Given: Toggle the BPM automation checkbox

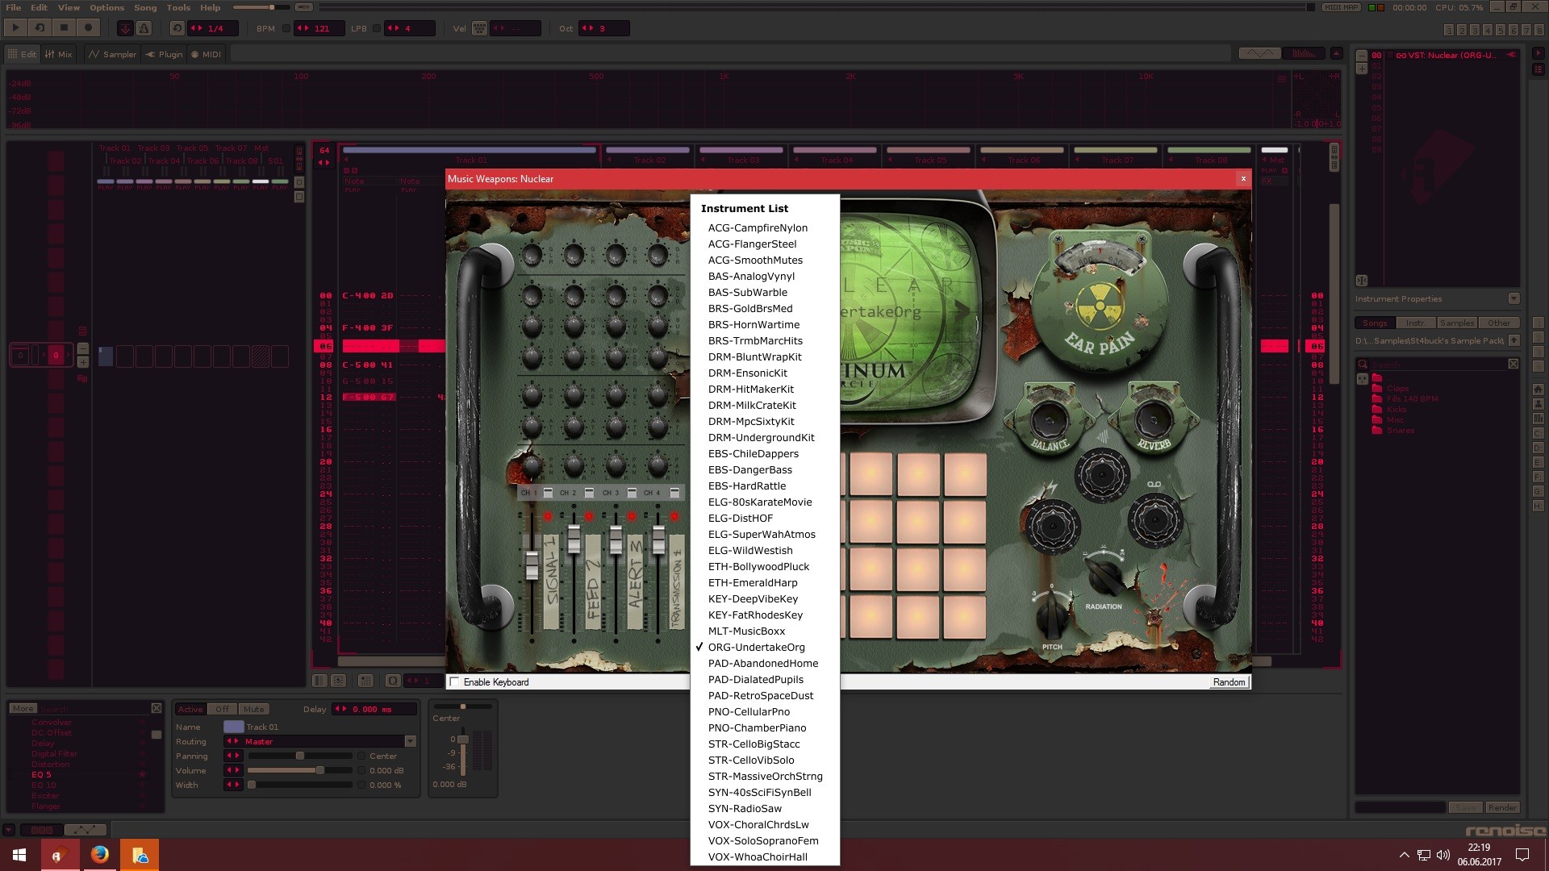Looking at the screenshot, I should 286,28.
